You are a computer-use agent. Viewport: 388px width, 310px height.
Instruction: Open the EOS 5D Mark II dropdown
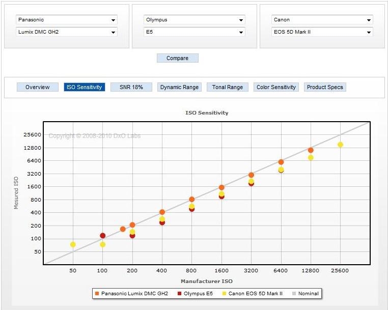322,32
